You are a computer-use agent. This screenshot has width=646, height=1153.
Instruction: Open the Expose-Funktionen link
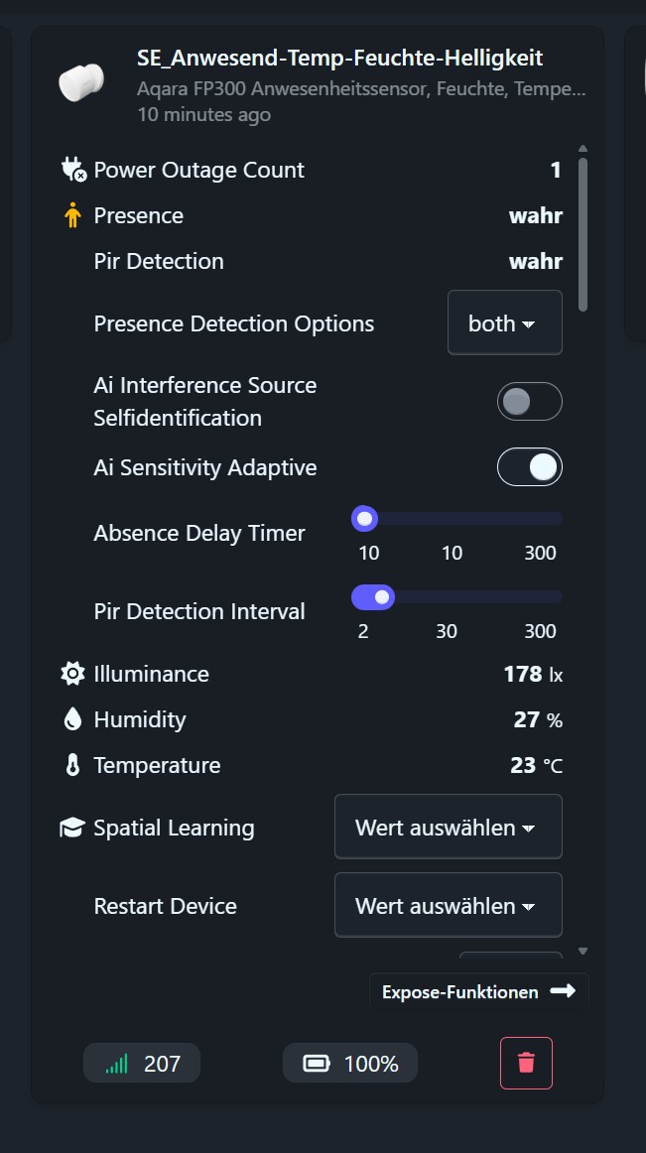pyautogui.click(x=478, y=992)
